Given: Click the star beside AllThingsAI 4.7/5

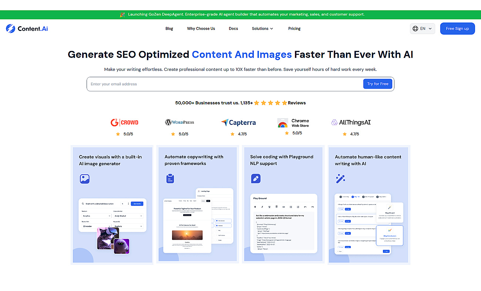Looking at the screenshot, I should 344,134.
